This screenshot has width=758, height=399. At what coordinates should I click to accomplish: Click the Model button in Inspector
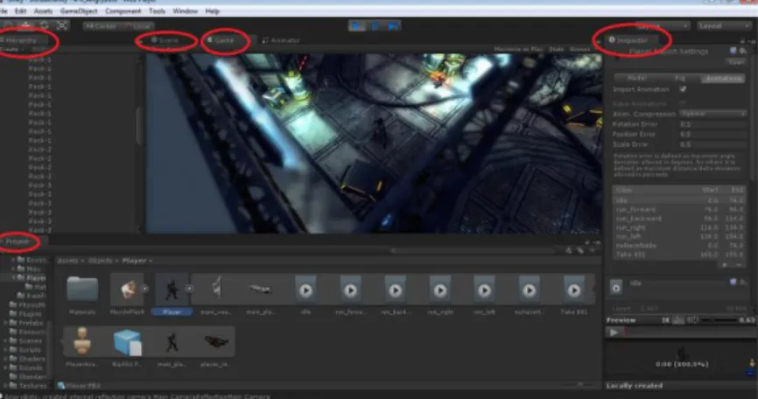coord(636,78)
